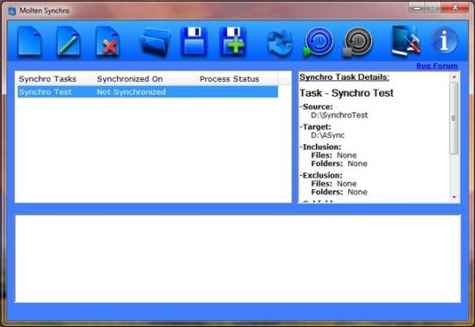Click the Task - Synchro Test title
Viewport: 475px width, 327px height.
[x=347, y=93]
